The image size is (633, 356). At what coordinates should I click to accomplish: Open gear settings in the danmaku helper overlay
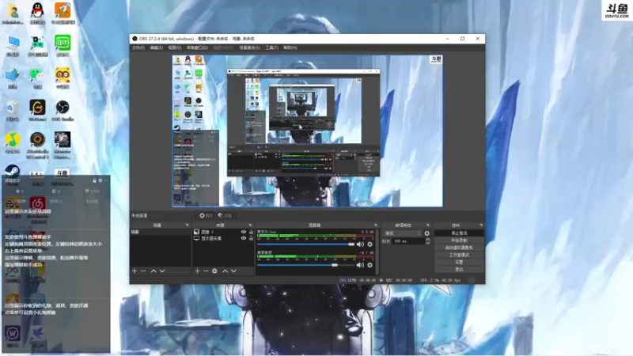click(x=100, y=180)
